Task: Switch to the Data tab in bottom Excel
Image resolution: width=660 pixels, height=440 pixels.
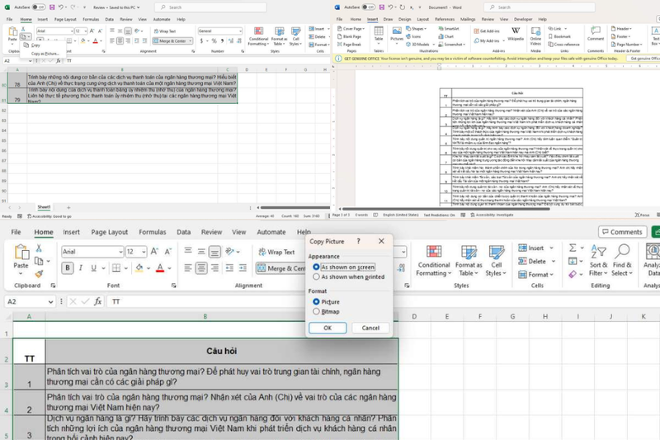Action: coord(183,232)
